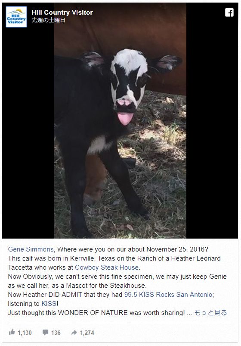Click the share arrow icon
Image resolution: width=241 pixels, height=346 pixels.
(74, 332)
